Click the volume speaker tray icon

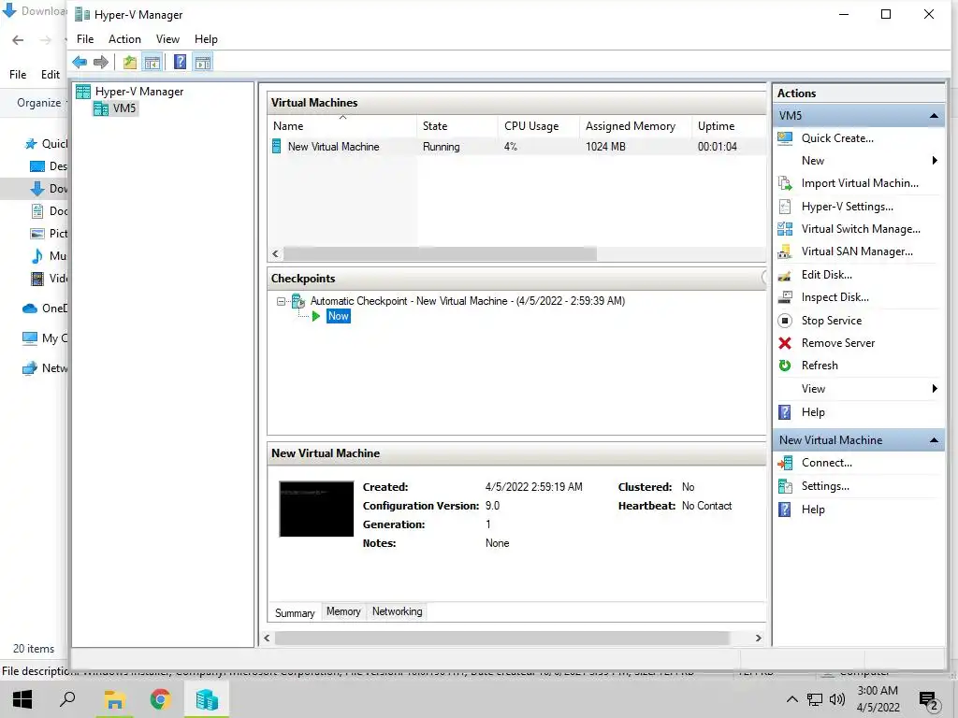pyautogui.click(x=837, y=699)
